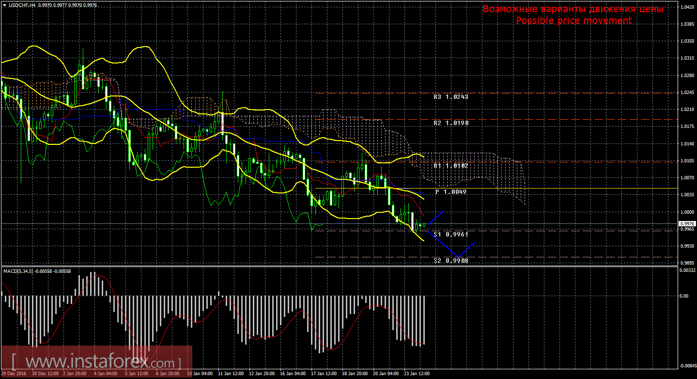This screenshot has width=697, height=379.
Task: Click the -0.00845 value on MACD scale
Action: click(687, 366)
